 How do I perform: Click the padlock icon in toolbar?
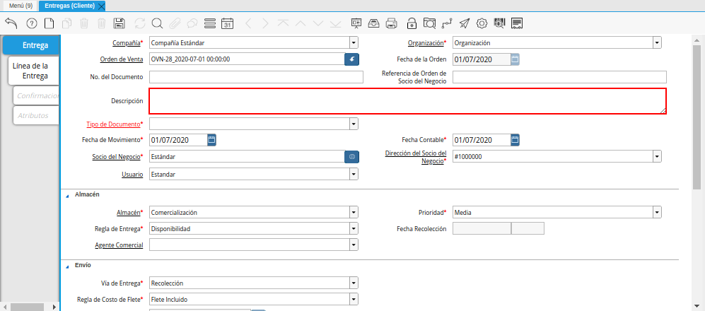tap(412, 23)
